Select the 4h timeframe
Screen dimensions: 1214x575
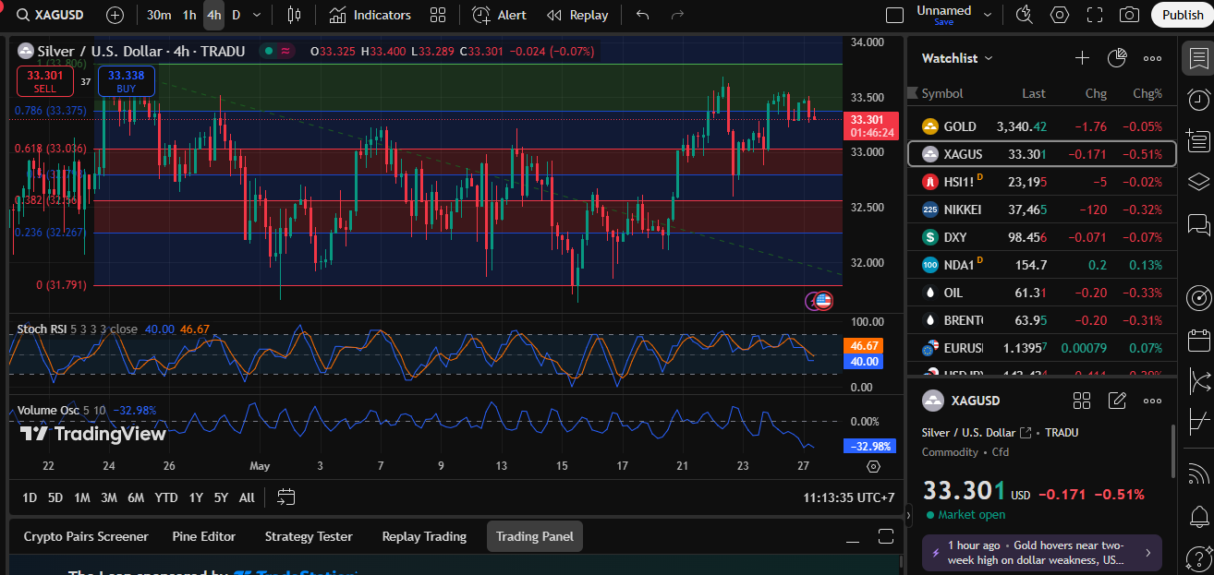click(x=214, y=15)
